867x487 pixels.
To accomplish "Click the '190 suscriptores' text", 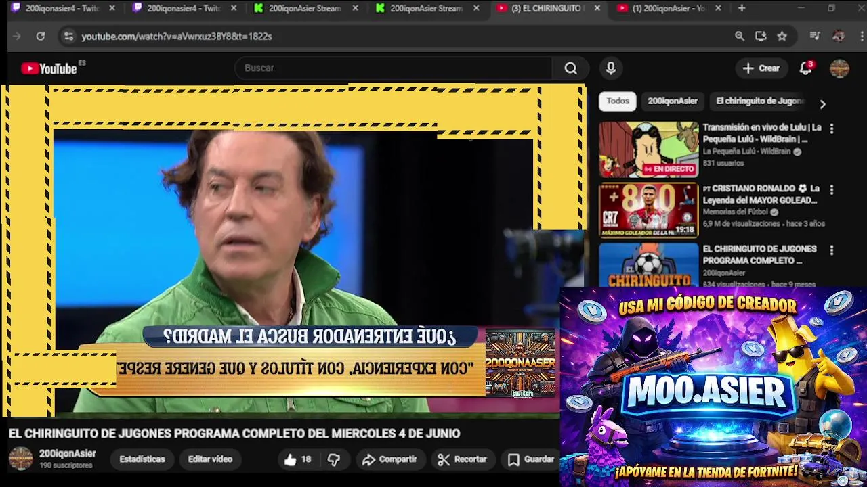I will tap(66, 466).
